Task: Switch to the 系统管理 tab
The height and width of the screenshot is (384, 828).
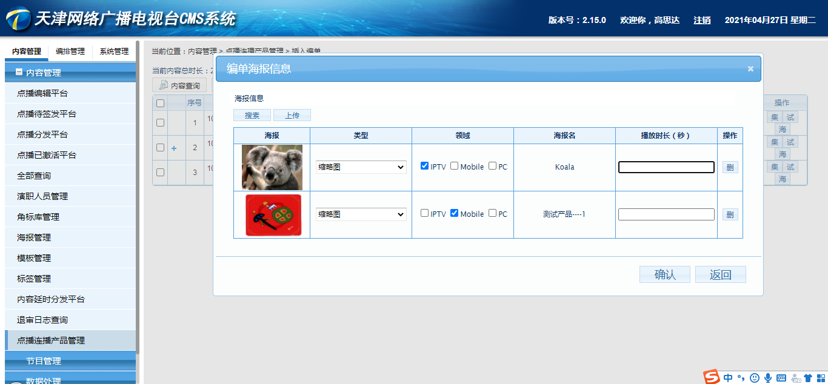Action: coord(114,51)
